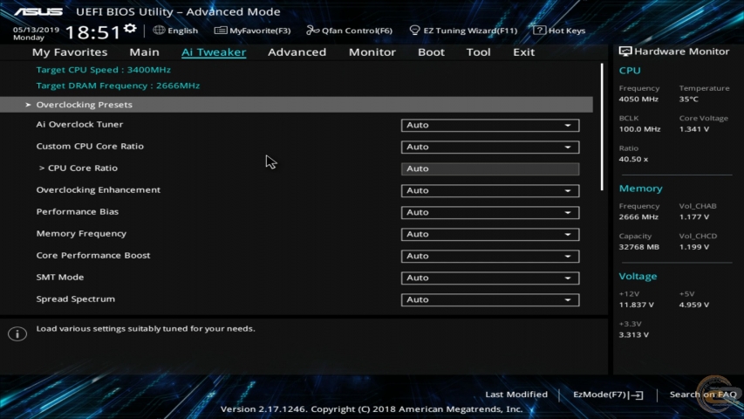This screenshot has height=419, width=744.
Task: Open the Ai Overclock Tuner dropdown
Action: coord(490,125)
